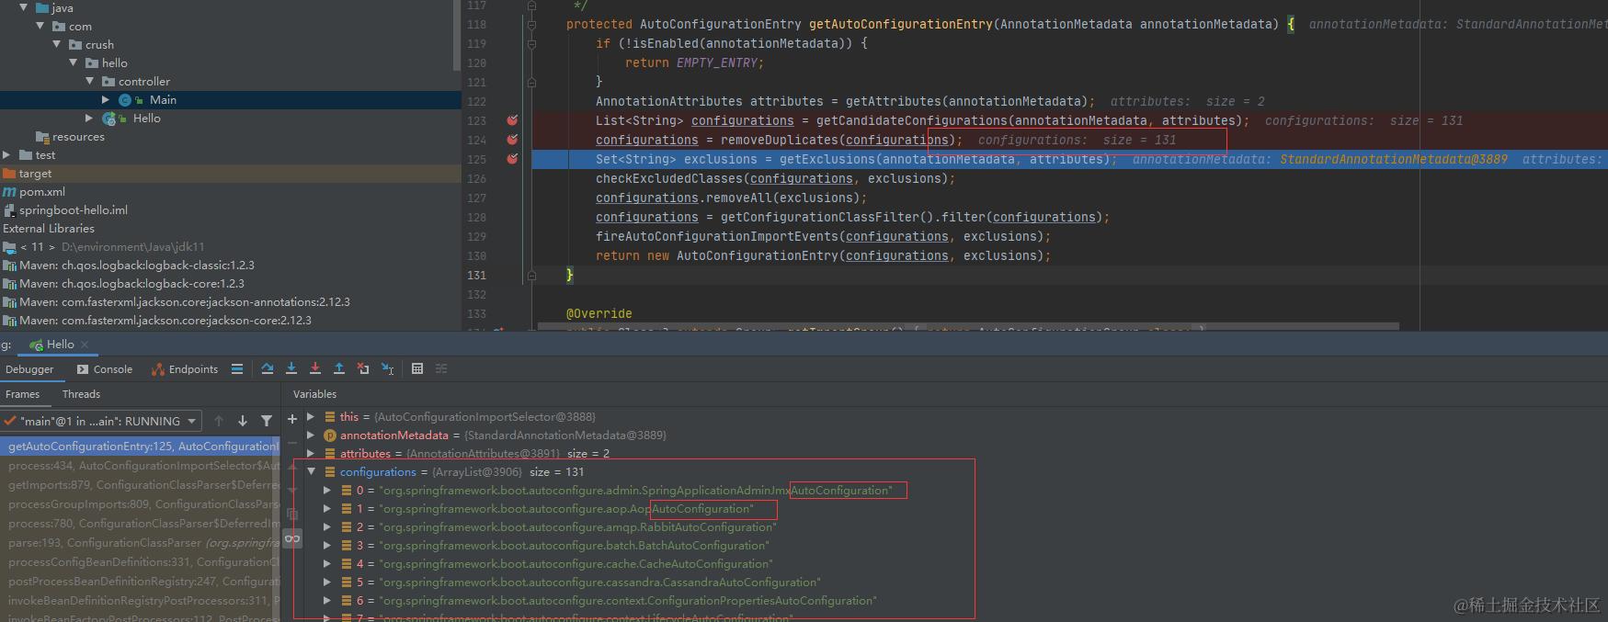Image resolution: width=1608 pixels, height=622 pixels.
Task: Select frame getImports:879 in call stack
Action: (141, 485)
